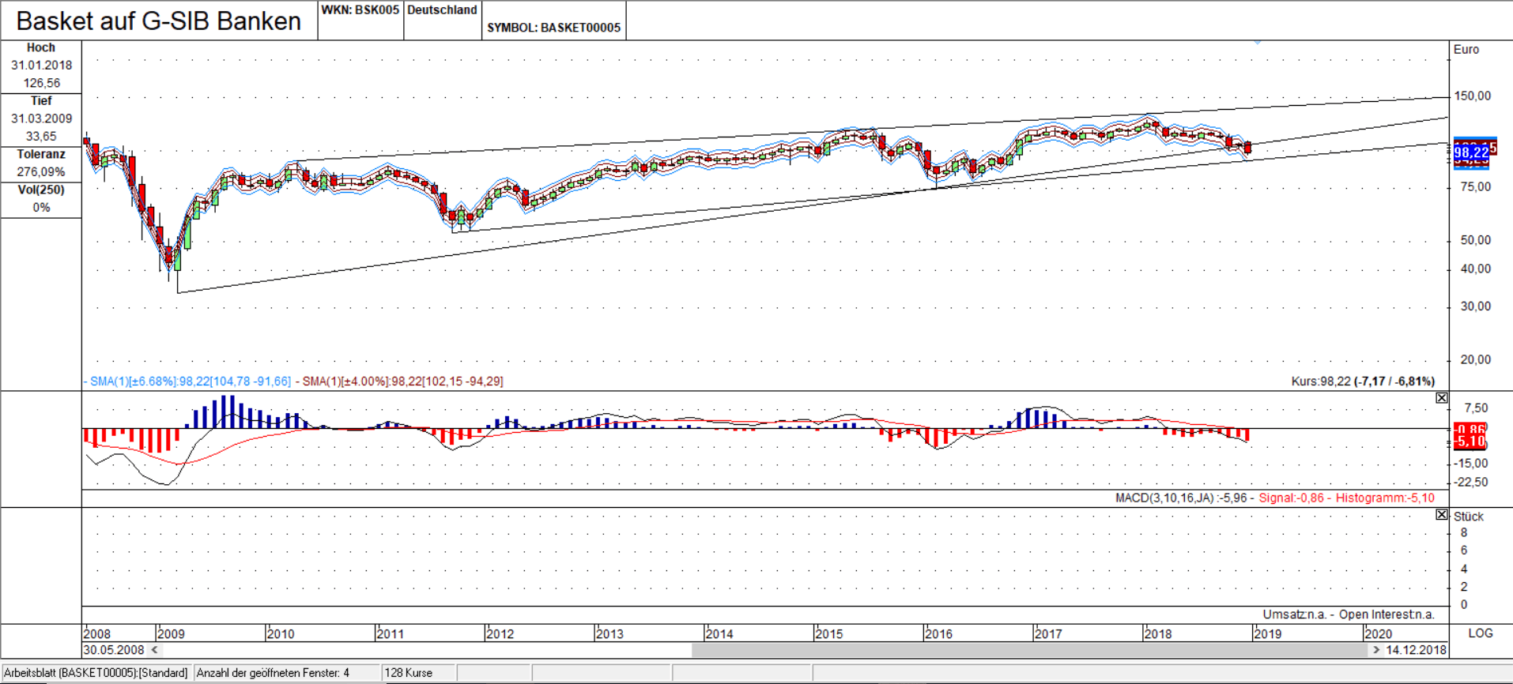Click the Umsatz:n.a. - Open Interest:n.a. text
The image size is (1513, 684).
(1349, 614)
